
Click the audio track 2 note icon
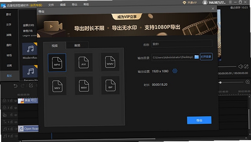click(x=5, y=136)
